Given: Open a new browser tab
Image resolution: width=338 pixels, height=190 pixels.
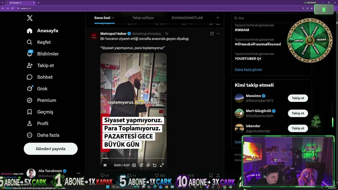Looking at the screenshot, I should click(38, 3).
